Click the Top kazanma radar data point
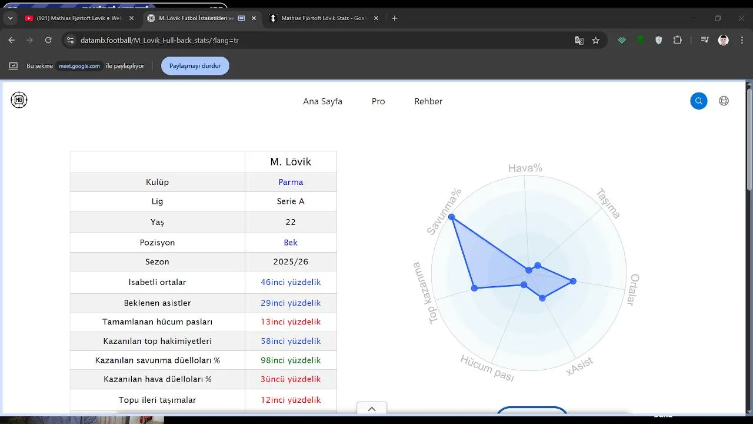This screenshot has height=424, width=753. [x=475, y=288]
